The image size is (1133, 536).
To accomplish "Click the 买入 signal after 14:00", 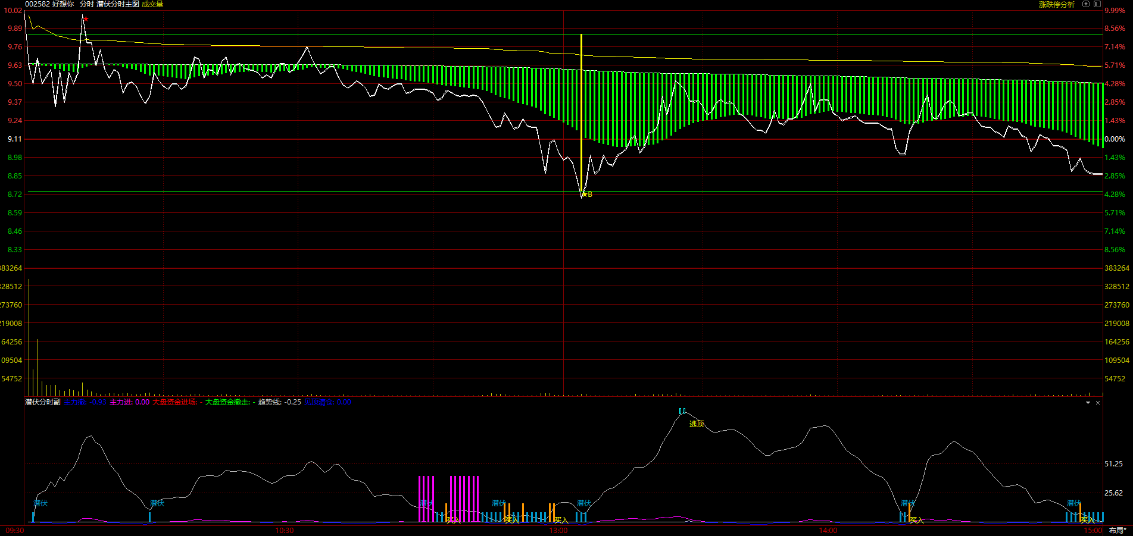I will [x=916, y=520].
